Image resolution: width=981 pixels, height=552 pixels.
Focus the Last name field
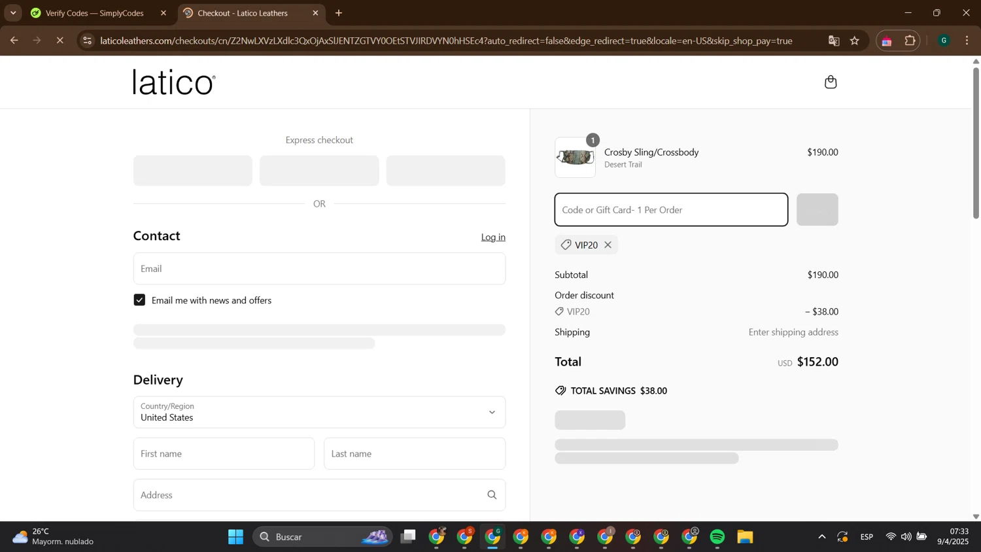415,454
